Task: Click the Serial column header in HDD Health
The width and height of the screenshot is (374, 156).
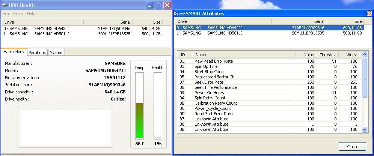Action: click(108, 22)
